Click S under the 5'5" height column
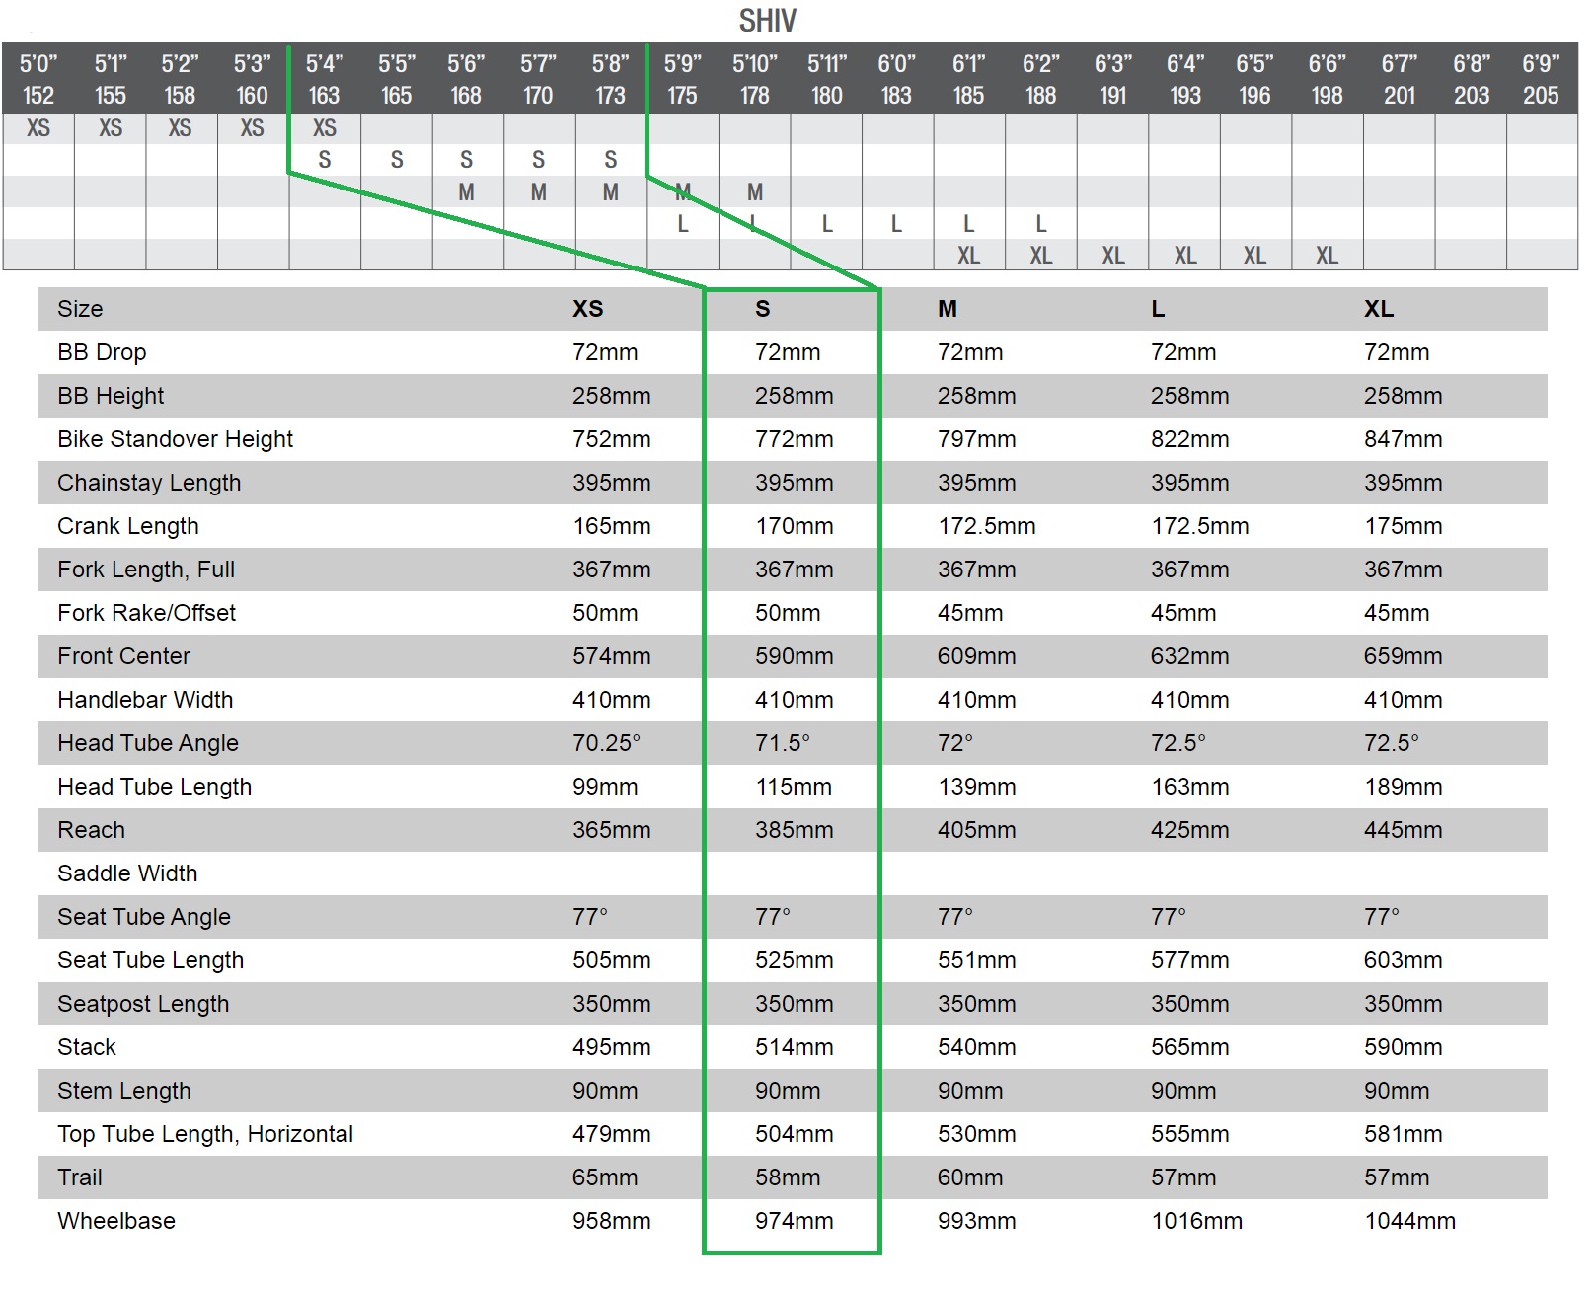The image size is (1595, 1291). click(397, 160)
